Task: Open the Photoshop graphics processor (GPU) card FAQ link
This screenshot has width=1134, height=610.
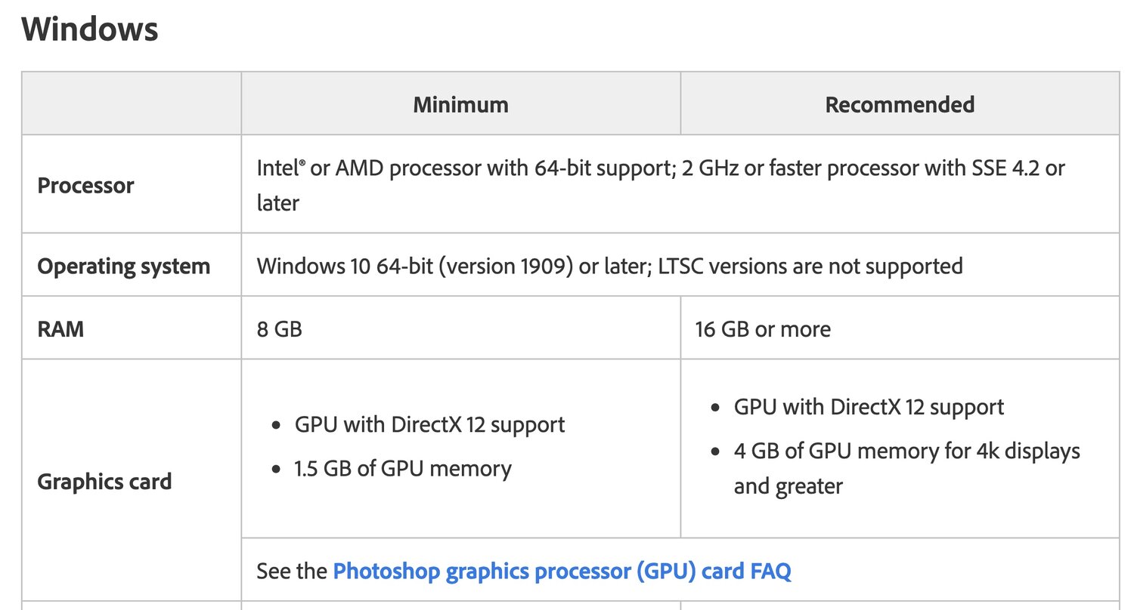Action: (562, 570)
